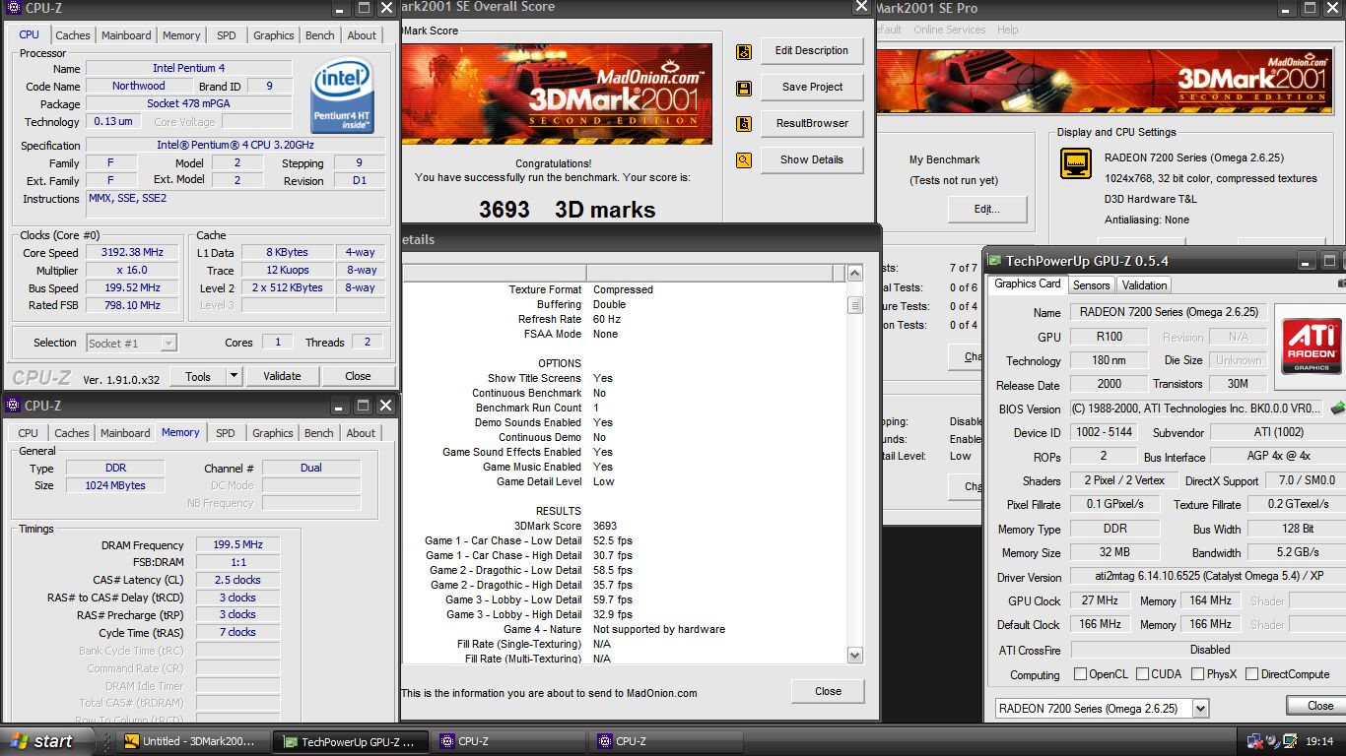
Task: Click the GPU-Z title bar icon
Action: (995, 261)
